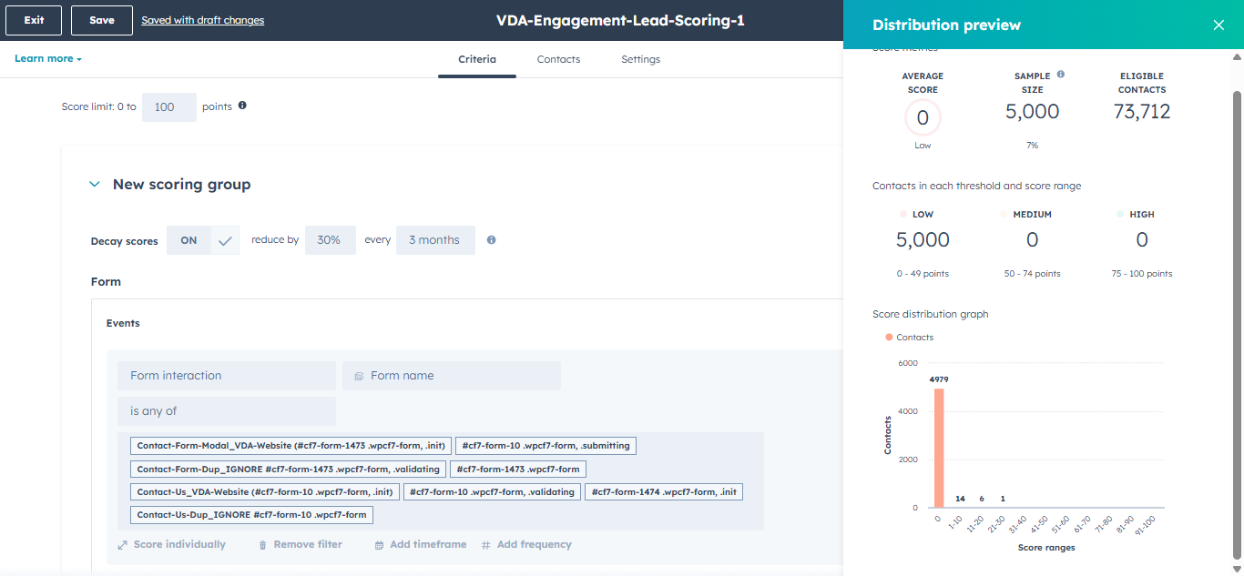The width and height of the screenshot is (1244, 576).
Task: Click the MEDIUM threshold label
Action: 1032,215
